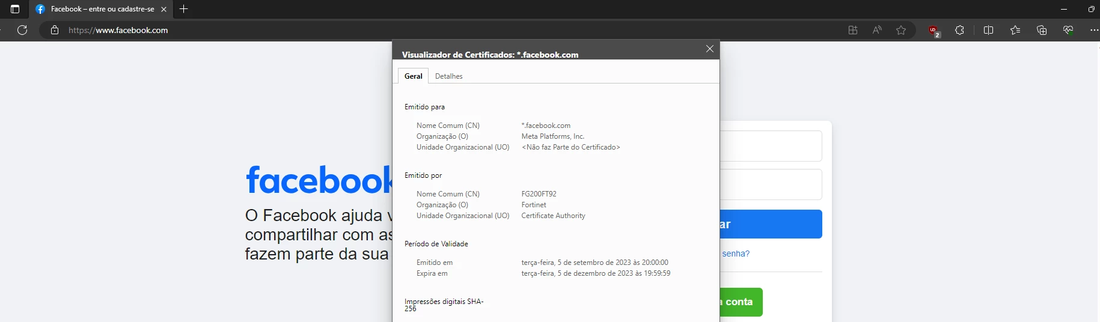Open the apps grid icon in address bar

coord(853,30)
